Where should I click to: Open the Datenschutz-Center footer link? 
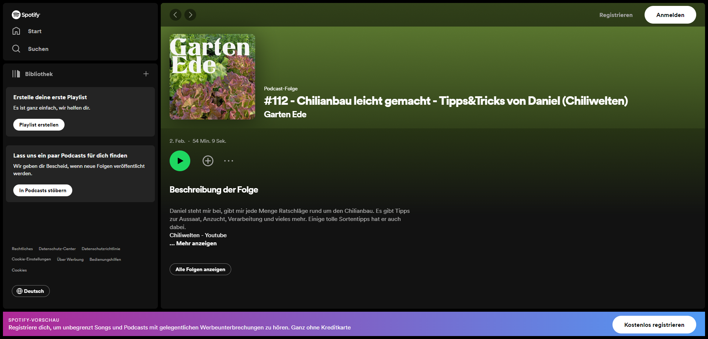57,249
